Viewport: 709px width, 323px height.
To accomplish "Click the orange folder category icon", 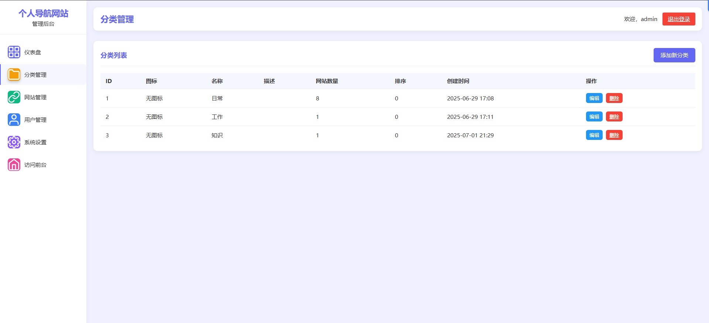I will click(14, 75).
